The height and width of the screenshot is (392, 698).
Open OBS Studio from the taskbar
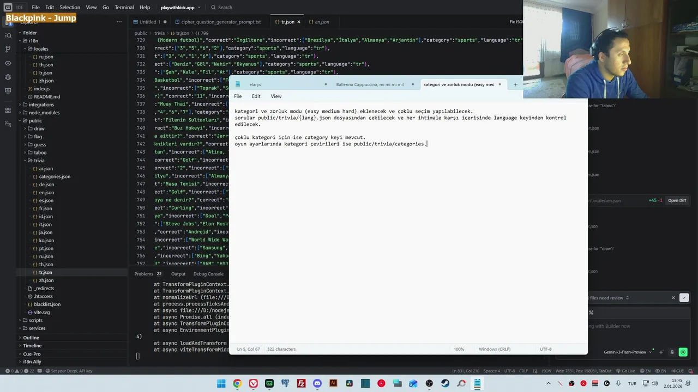tap(429, 383)
